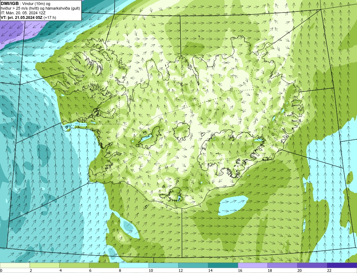Image resolution: width=357 pixels, height=273 pixels.
Task: Click the 4–6 m/s green legend swatch
Action: (75, 265)
